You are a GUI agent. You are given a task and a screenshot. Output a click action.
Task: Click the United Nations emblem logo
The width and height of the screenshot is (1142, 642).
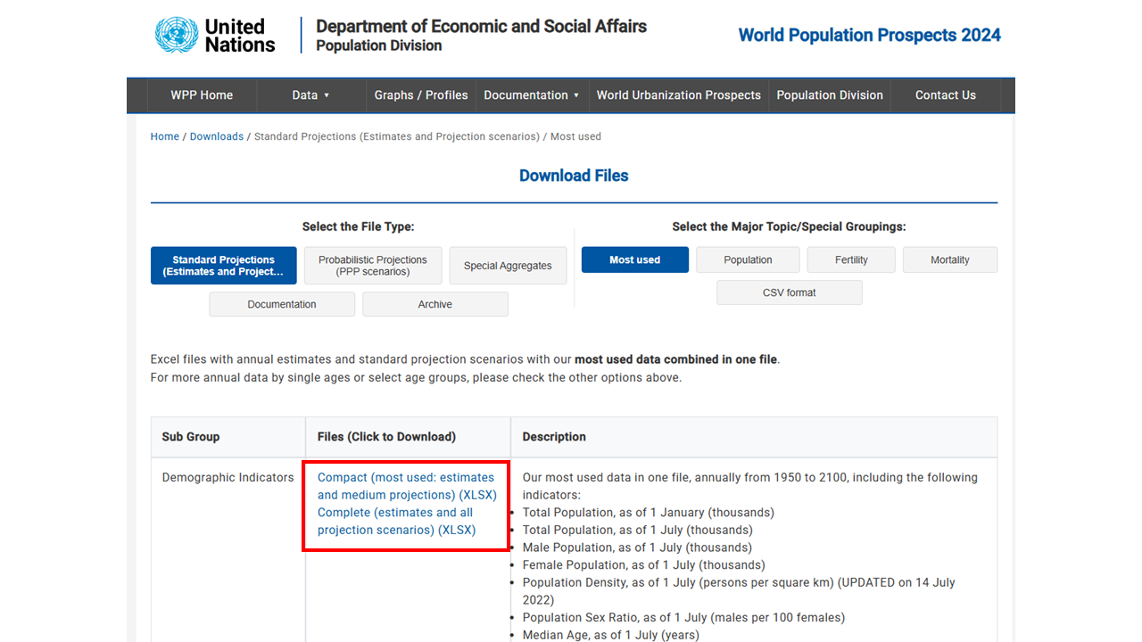point(177,35)
